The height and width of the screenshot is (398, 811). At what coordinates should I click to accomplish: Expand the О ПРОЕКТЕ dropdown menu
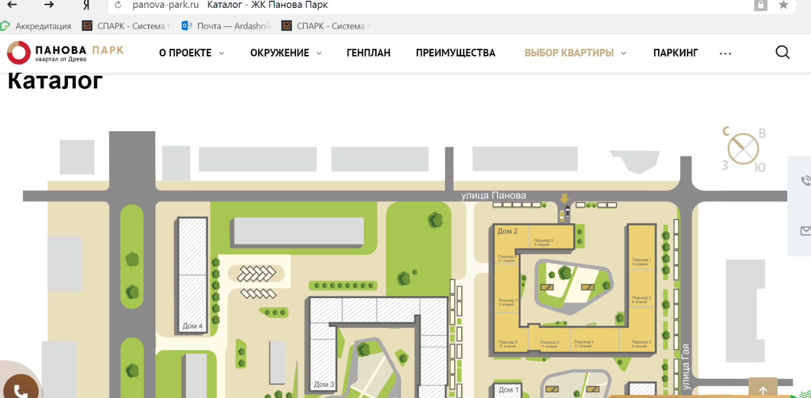191,53
